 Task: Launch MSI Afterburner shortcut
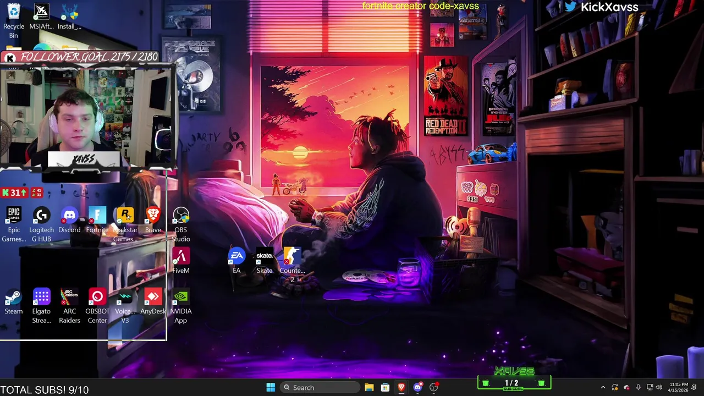point(41,16)
